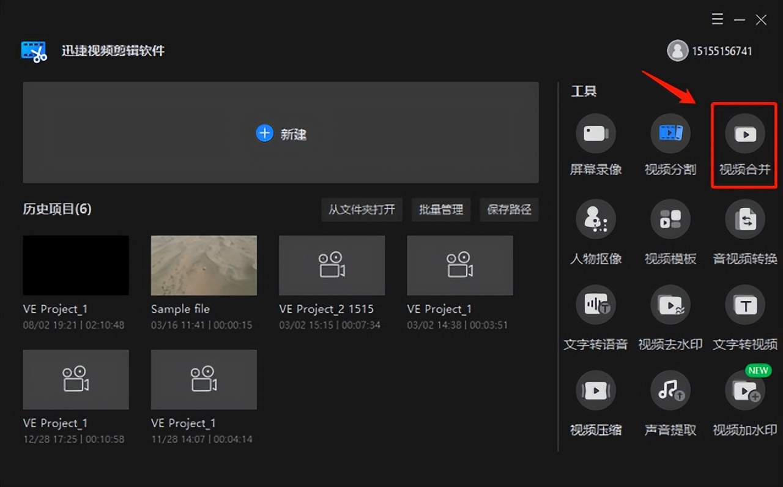783x487 pixels.
Task: Click the 迅捷视频剪辑软件 title text
Action: (113, 51)
